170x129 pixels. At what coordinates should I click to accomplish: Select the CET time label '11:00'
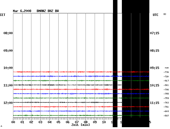click(x=8, y=85)
